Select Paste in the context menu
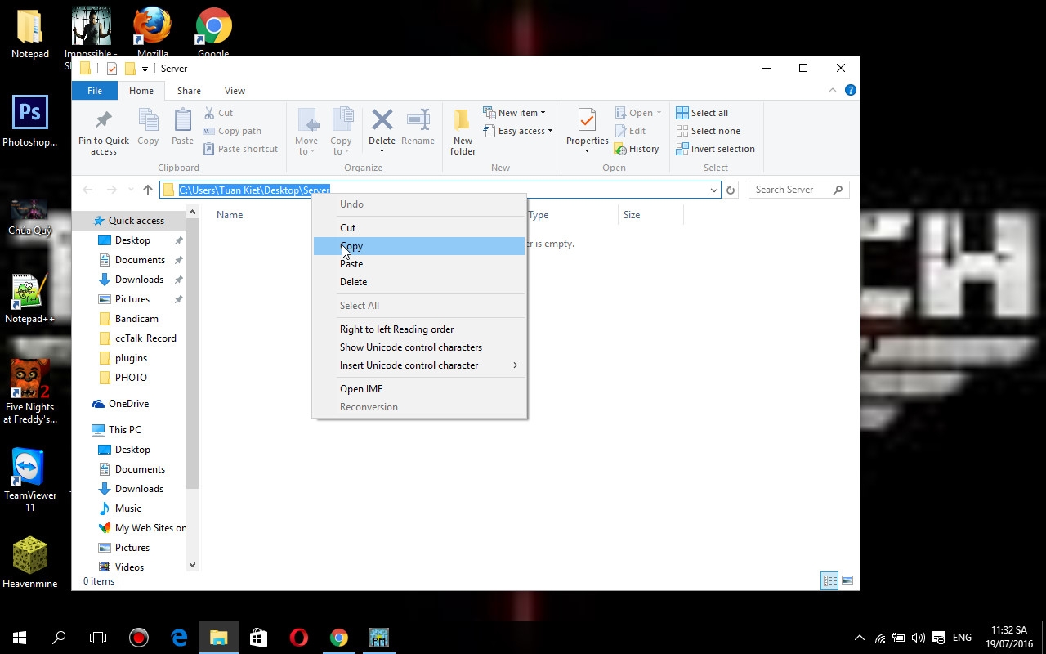The width and height of the screenshot is (1046, 654). (x=351, y=264)
